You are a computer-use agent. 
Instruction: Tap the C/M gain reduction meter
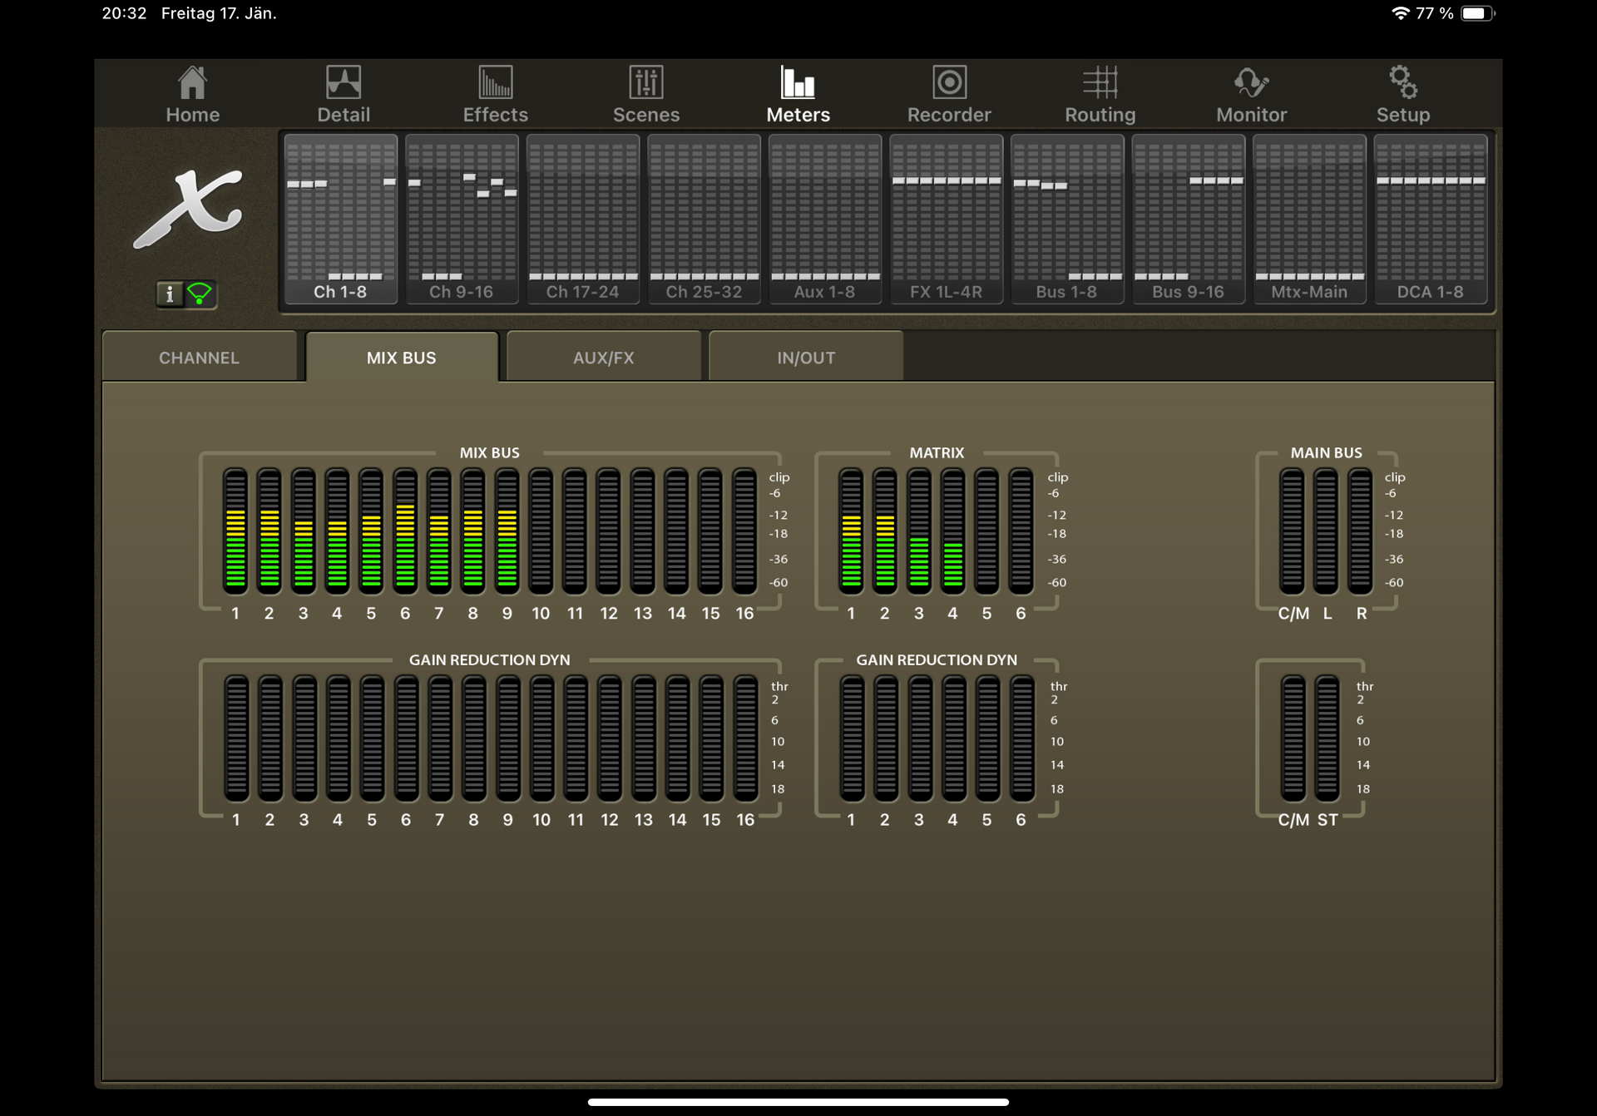(1293, 738)
